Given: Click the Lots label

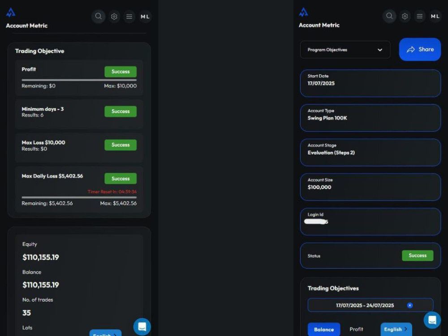Looking at the screenshot, I should point(27,328).
